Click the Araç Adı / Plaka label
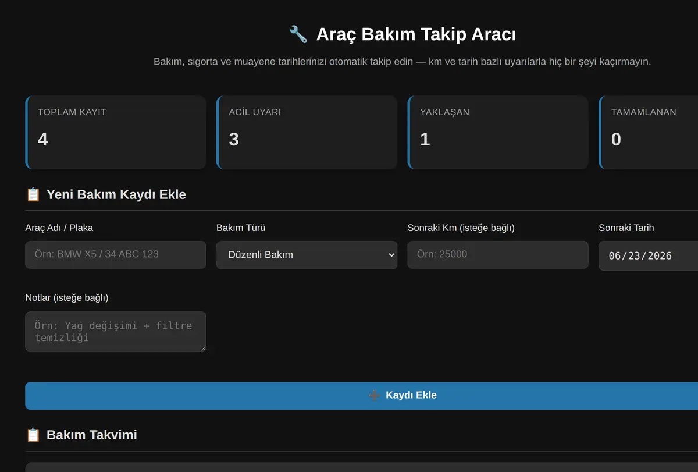 tap(59, 228)
